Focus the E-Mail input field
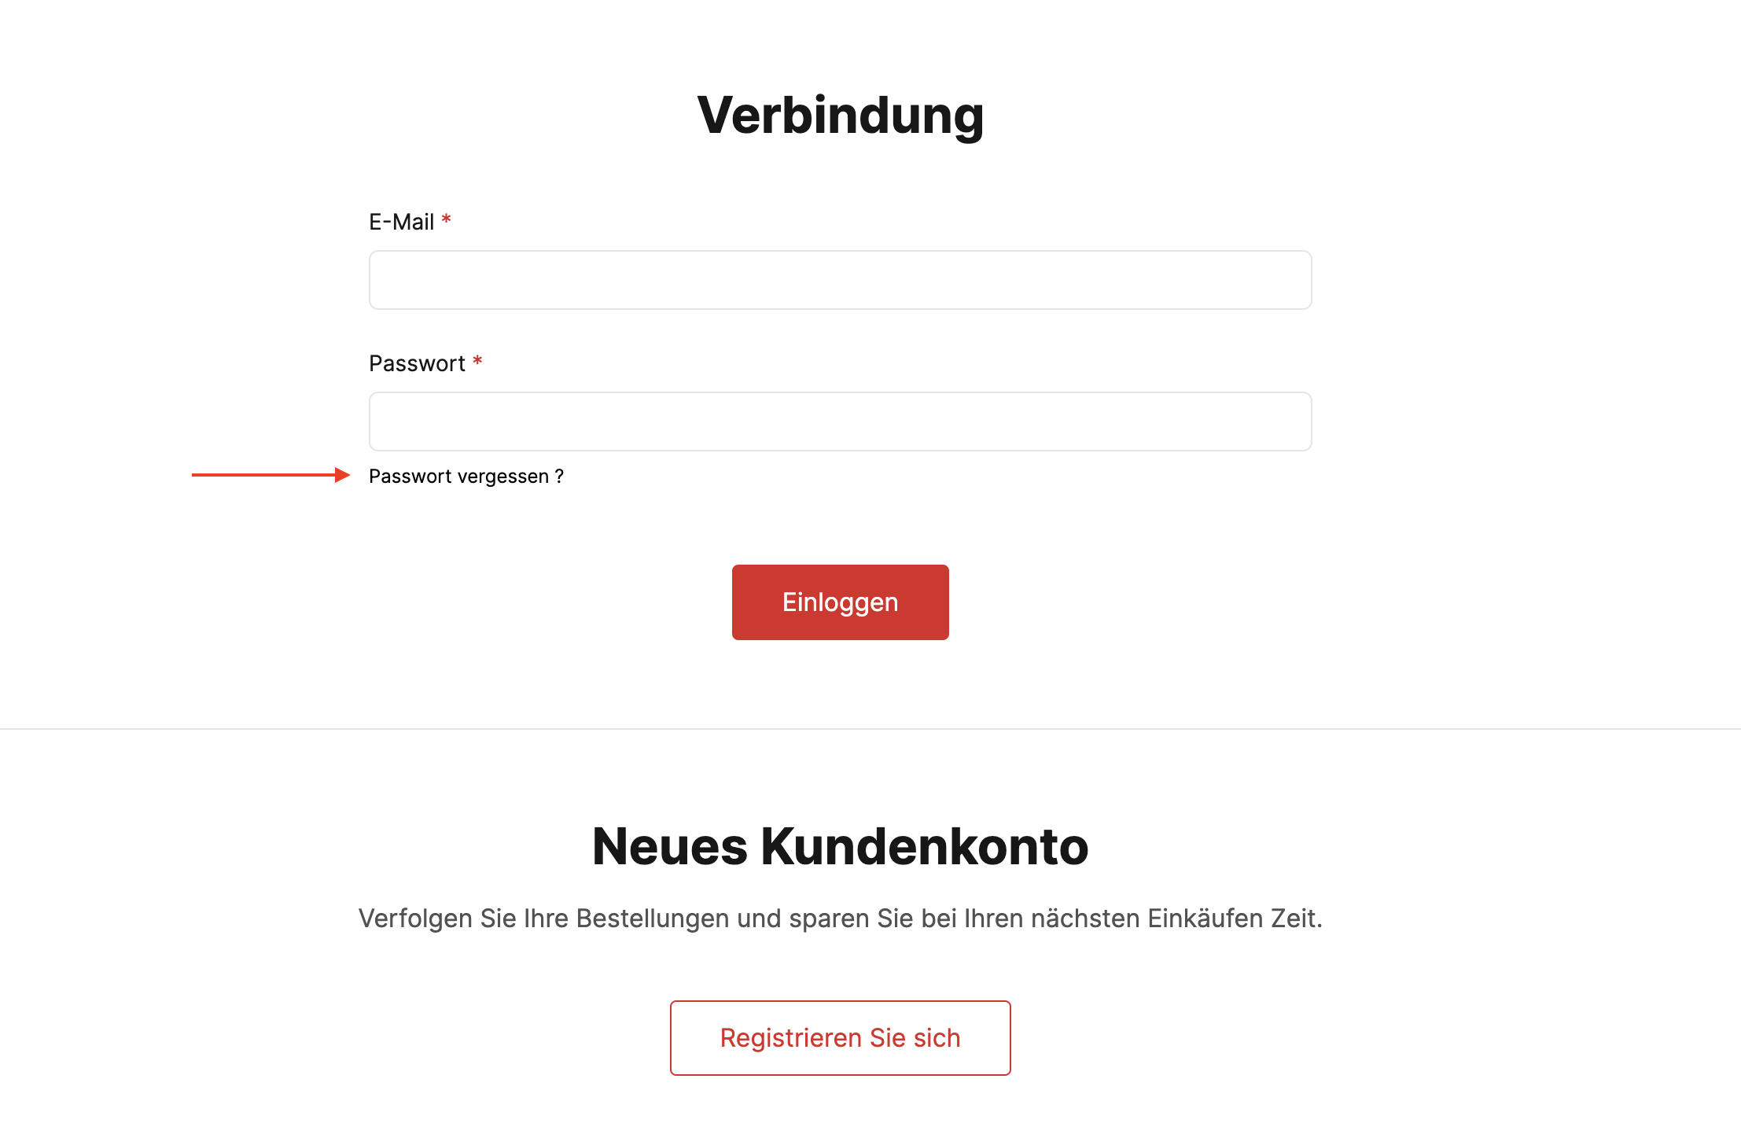Image resolution: width=1741 pixels, height=1123 pixels. tap(840, 280)
